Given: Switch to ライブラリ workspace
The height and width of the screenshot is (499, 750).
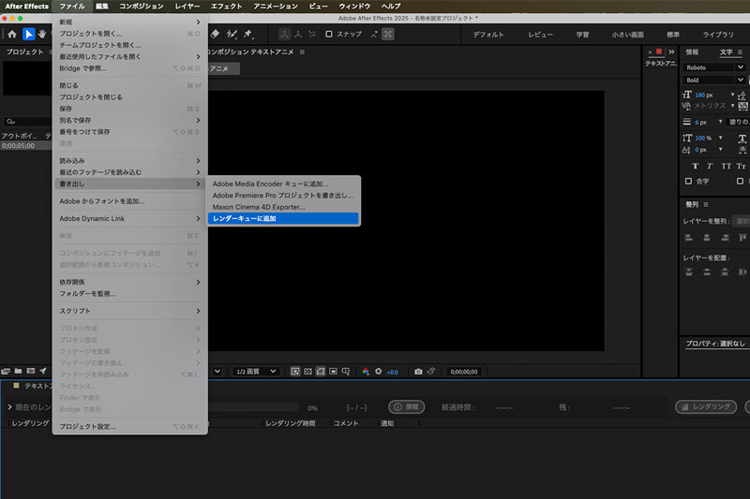Looking at the screenshot, I should (717, 35).
